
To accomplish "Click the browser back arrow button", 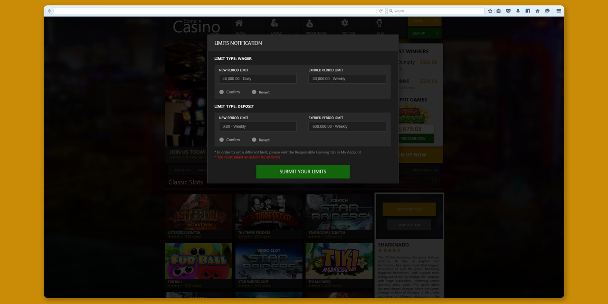I will coord(49,11).
